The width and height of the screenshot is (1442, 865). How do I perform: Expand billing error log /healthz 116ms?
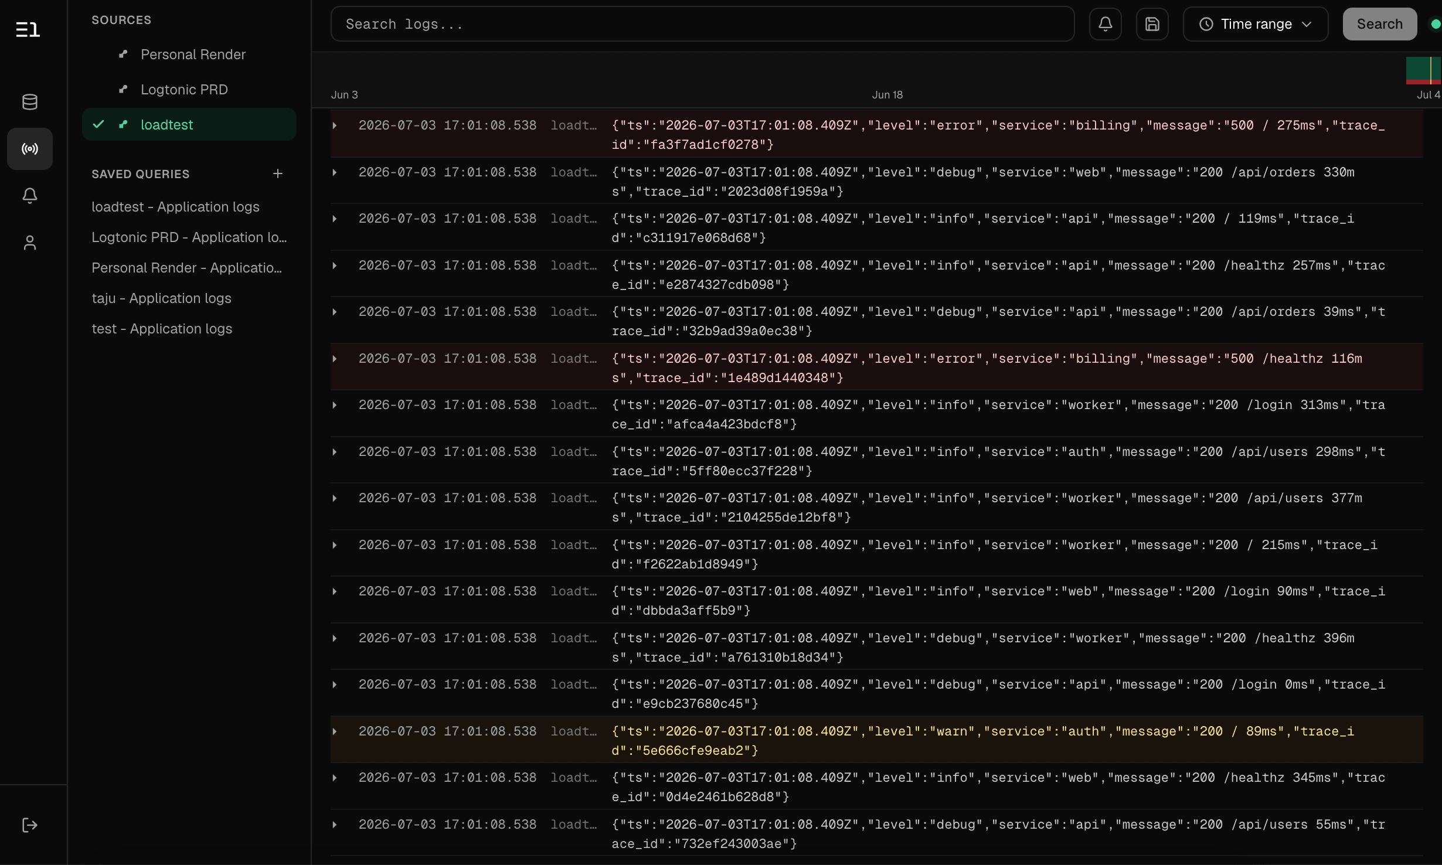(335, 359)
